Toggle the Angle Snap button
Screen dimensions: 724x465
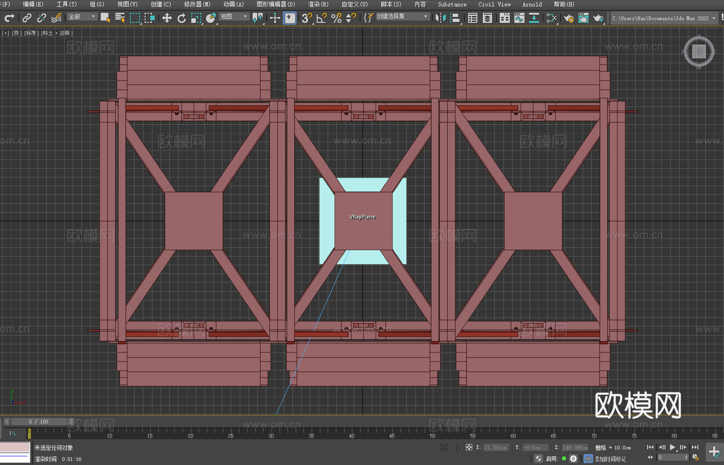[x=321, y=18]
